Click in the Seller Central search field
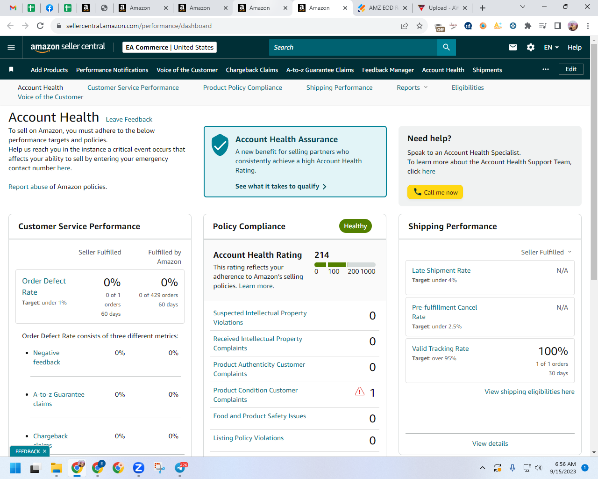The image size is (598, 479). pos(353,47)
